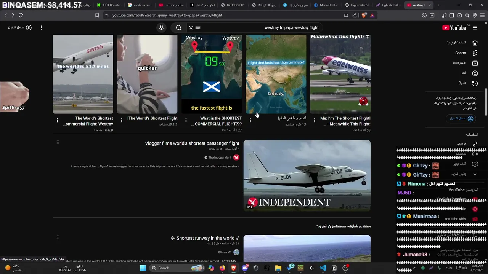Open browser extensions puzzle icon
Screen dimensions: 488x274
click(424, 15)
